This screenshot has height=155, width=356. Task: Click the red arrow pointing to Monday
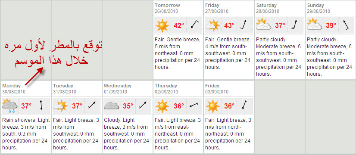34,76
